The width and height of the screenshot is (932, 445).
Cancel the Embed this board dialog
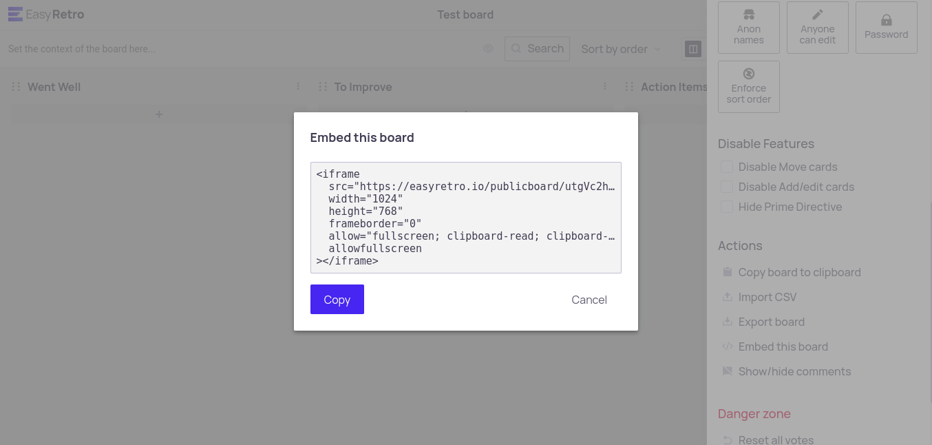589,300
